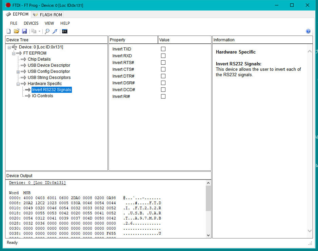
Task: Expand the USB Config Descriptor node
Action: [x=18, y=72]
